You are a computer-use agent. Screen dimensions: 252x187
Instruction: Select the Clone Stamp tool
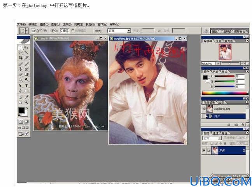click(x=21, y=69)
